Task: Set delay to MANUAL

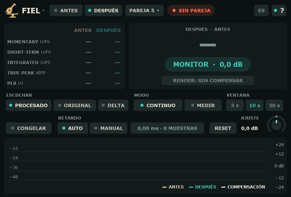Action: coord(109,128)
